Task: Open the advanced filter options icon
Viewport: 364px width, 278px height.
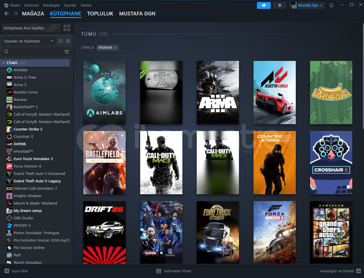Action: [x=67, y=52]
